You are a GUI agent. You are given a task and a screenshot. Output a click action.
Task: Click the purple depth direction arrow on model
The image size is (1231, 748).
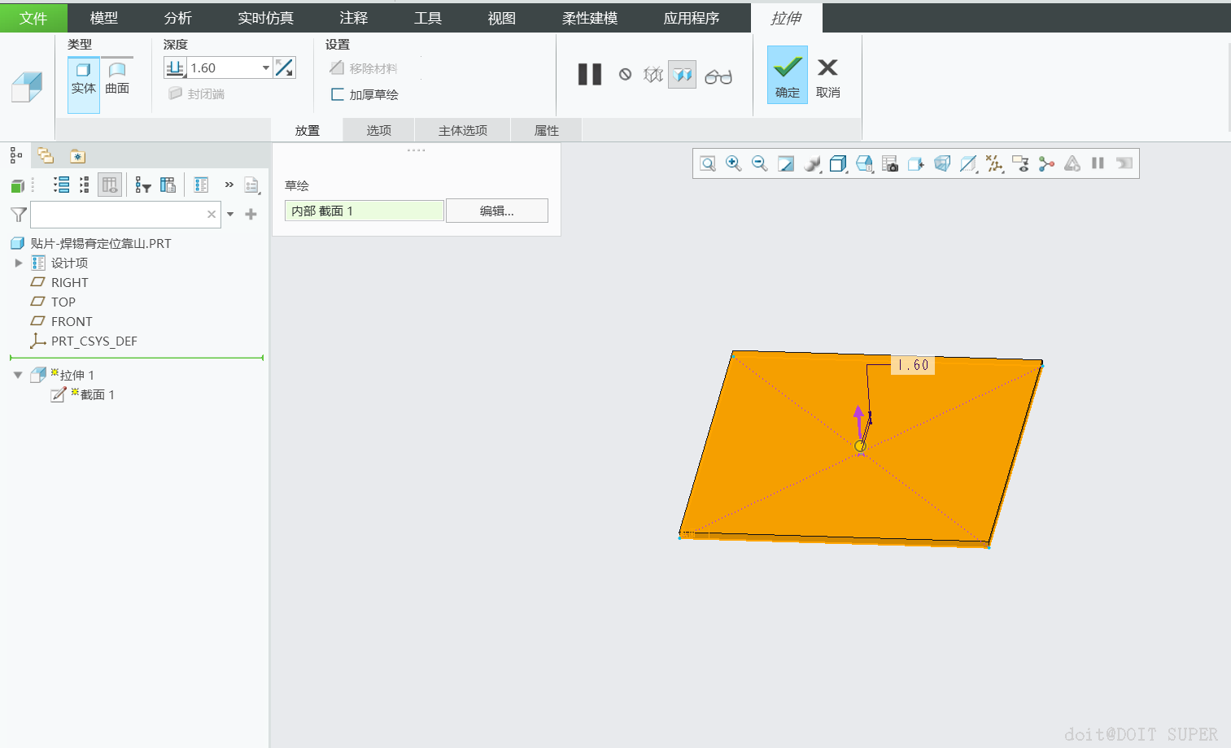pos(858,417)
